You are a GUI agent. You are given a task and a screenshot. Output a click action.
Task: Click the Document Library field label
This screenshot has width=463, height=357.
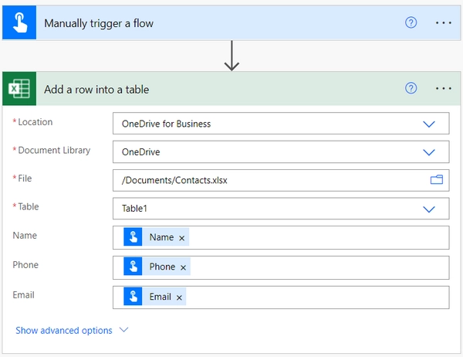click(x=54, y=150)
